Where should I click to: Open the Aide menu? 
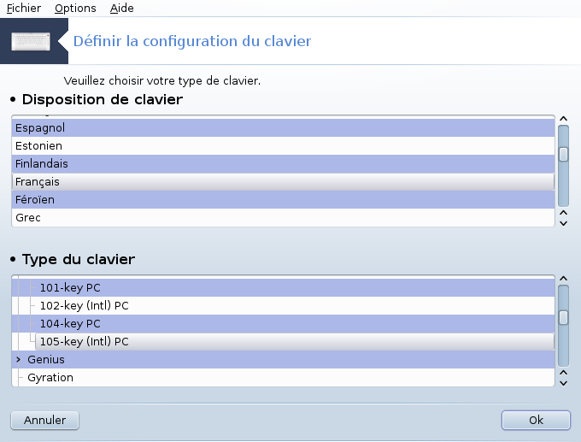(121, 8)
